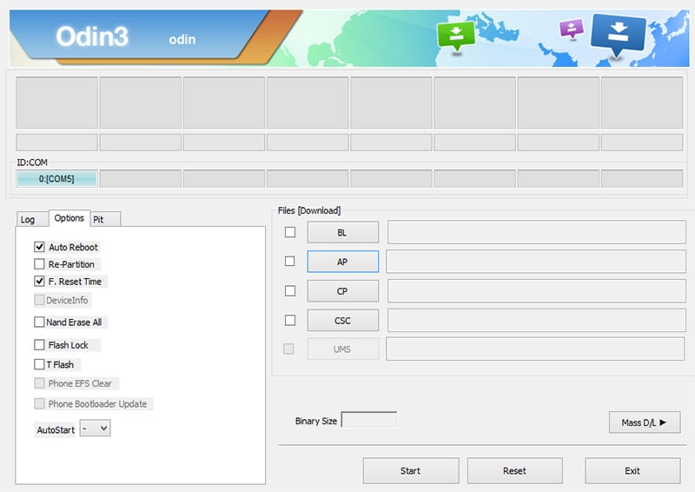
Task: Click the AP file path field
Action: (x=536, y=262)
